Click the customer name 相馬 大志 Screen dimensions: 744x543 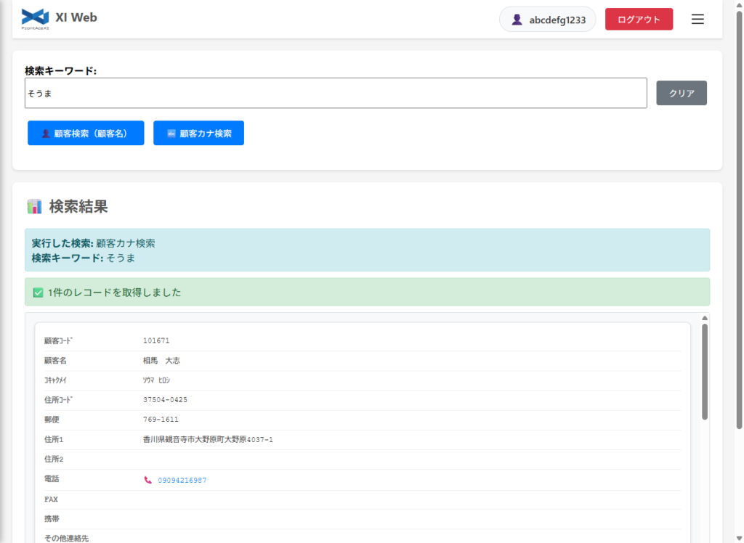tap(161, 360)
